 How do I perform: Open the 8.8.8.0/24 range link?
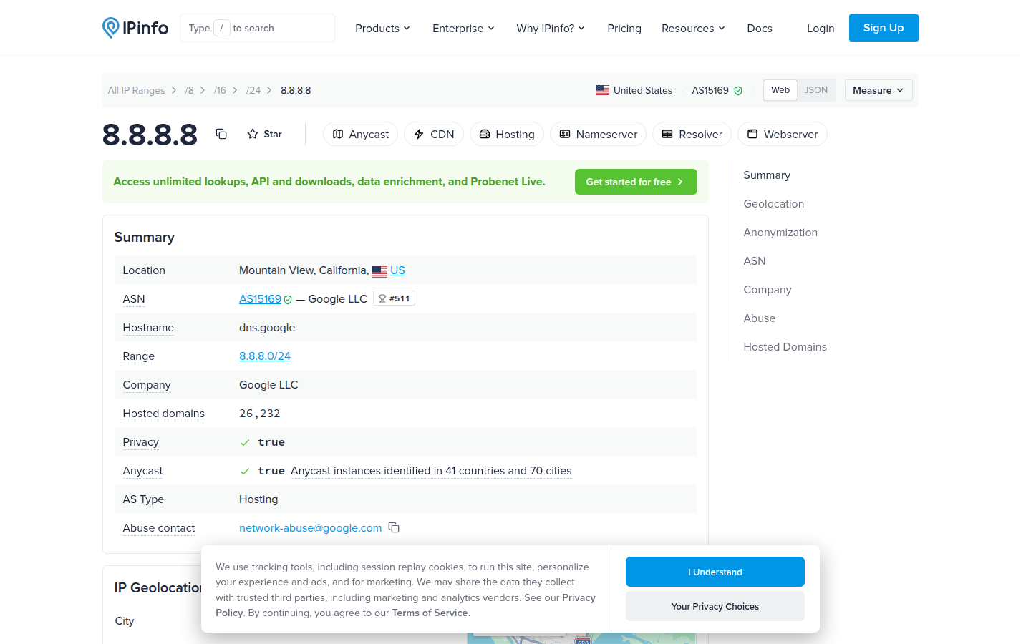(265, 356)
